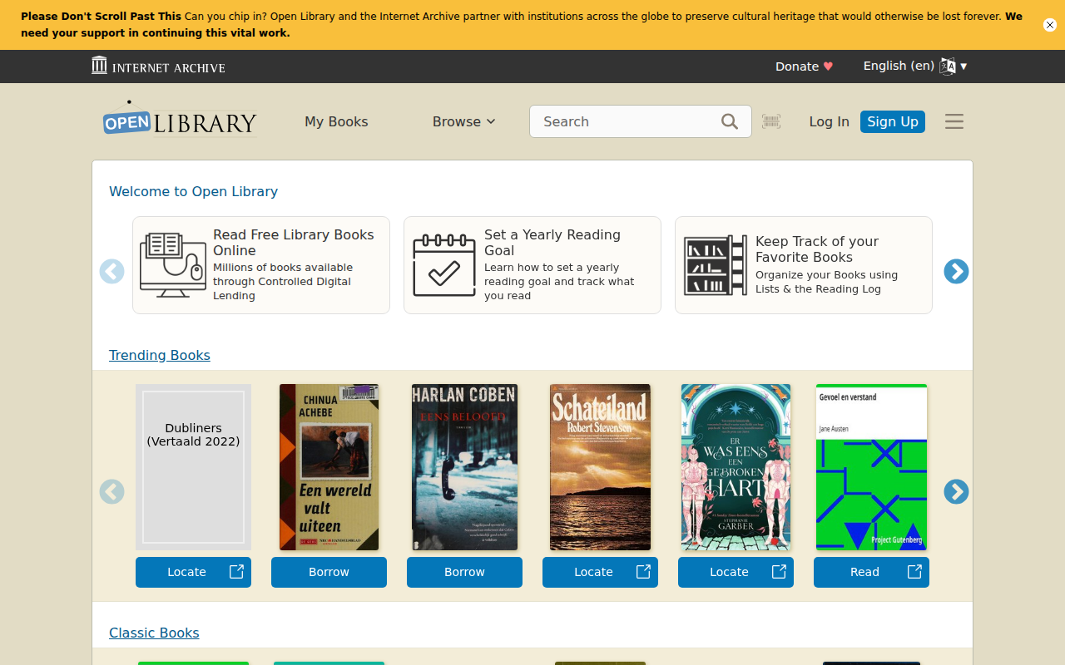Click the computer with book icon
Screen dimensions: 1065x665
point(173,265)
